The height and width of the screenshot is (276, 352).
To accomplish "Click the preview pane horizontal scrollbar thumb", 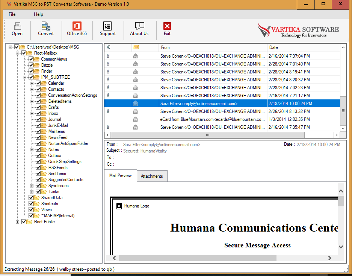I will pos(198,258).
